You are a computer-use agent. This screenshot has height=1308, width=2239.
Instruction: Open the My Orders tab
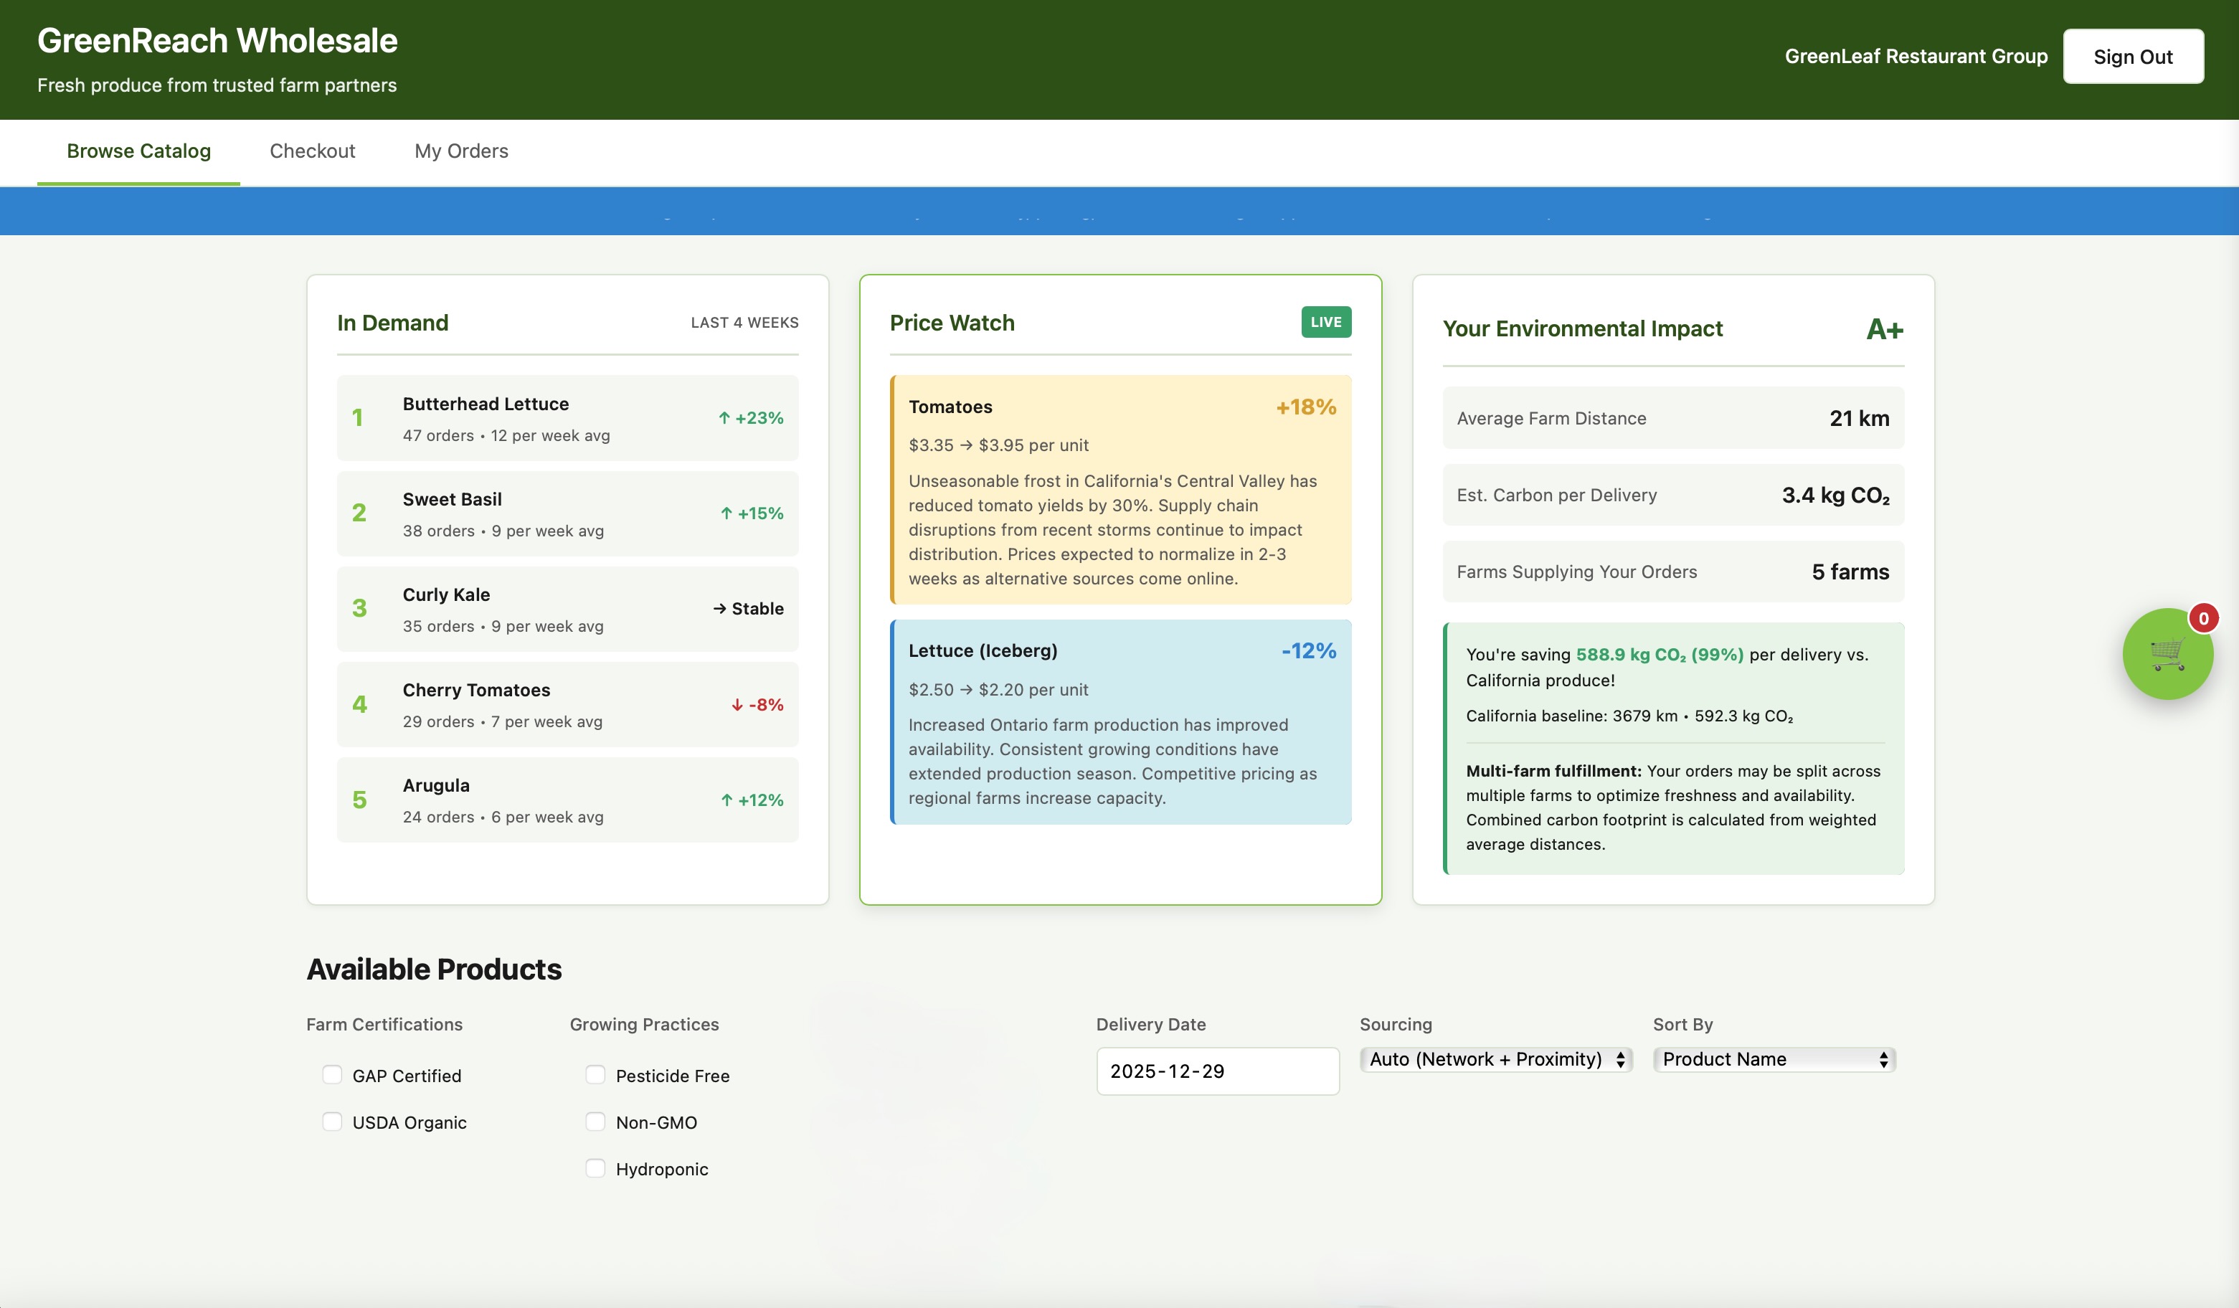pyautogui.click(x=461, y=151)
